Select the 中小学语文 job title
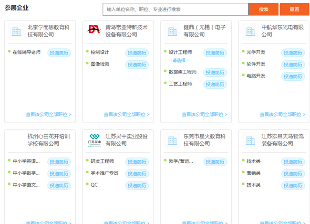The image size is (310, 224). point(26,185)
